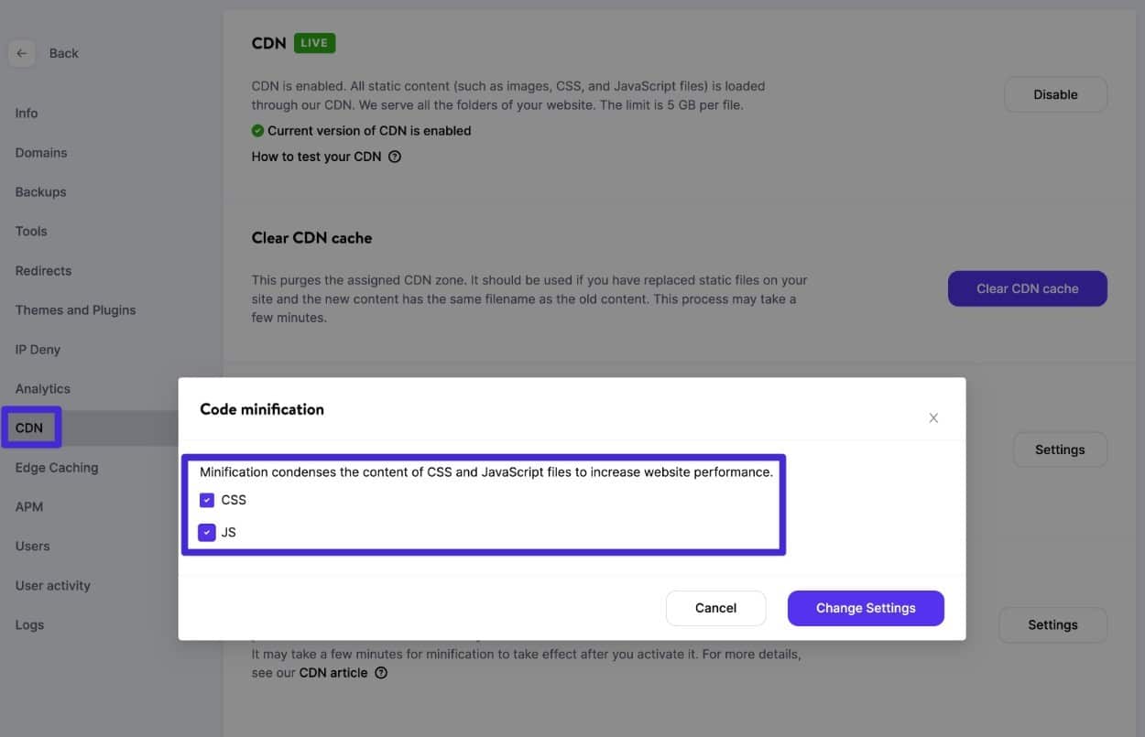Click Disable to turn off the CDN
Viewport: 1145px width, 737px height.
click(x=1055, y=94)
